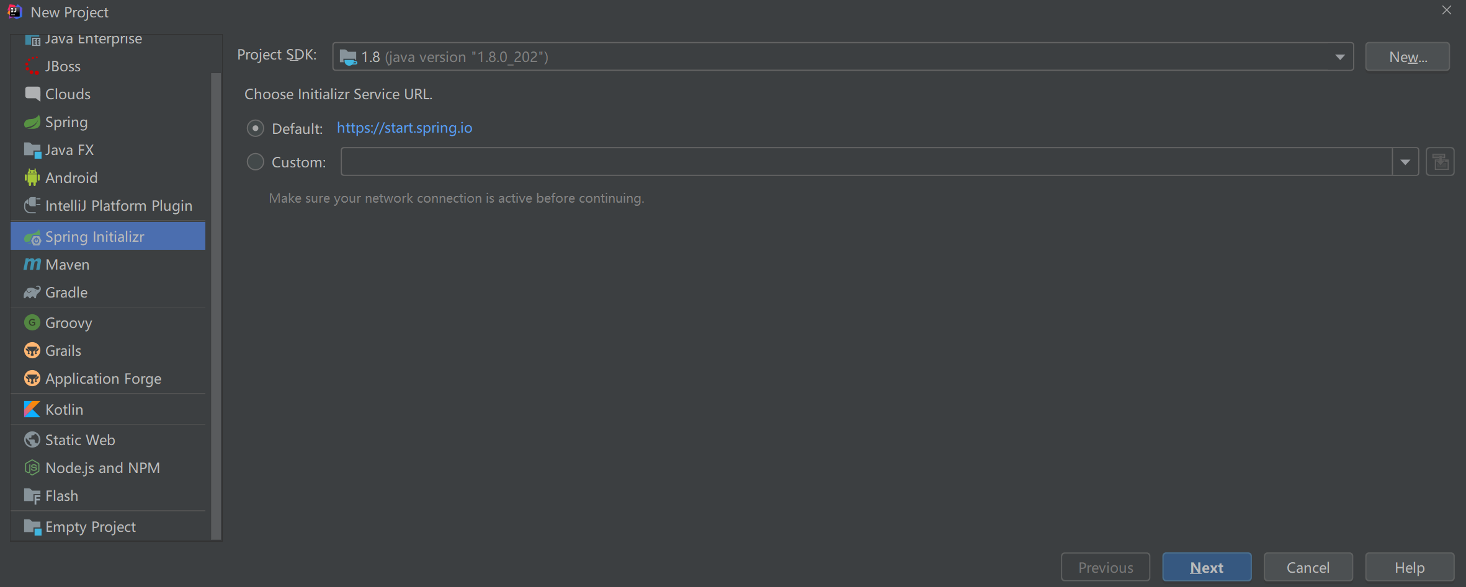Click the Groovy 'G' icon

coord(32,323)
